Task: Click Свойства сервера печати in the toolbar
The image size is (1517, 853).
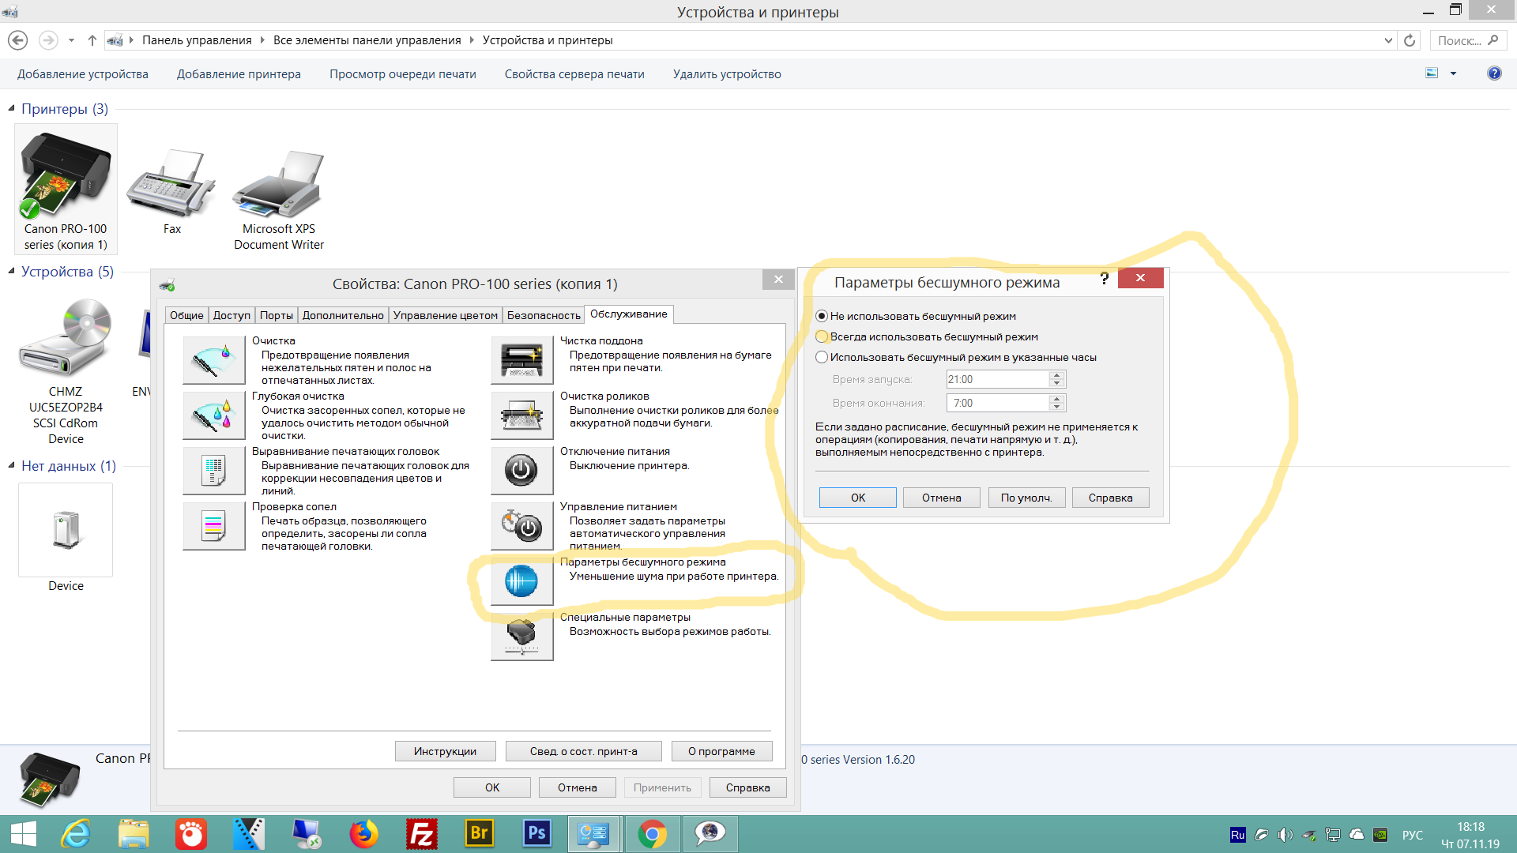Action: point(574,73)
